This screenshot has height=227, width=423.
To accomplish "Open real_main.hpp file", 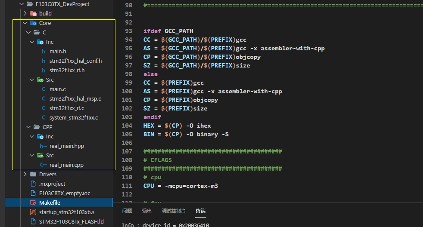I will tap(67, 146).
